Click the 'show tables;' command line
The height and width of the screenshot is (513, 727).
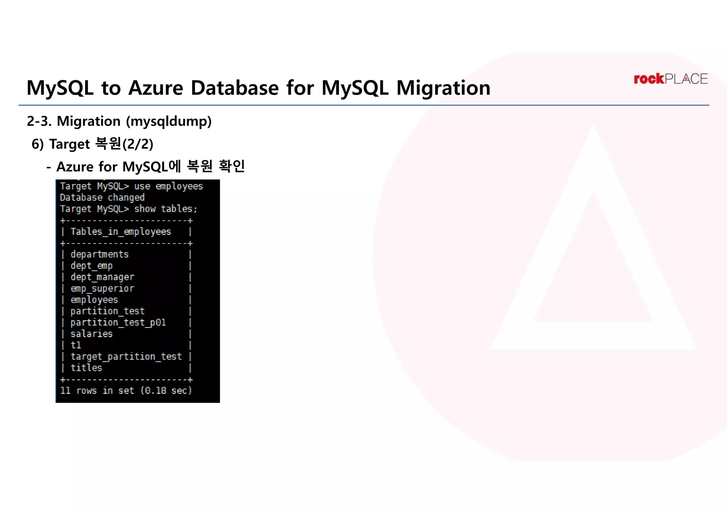(x=129, y=209)
